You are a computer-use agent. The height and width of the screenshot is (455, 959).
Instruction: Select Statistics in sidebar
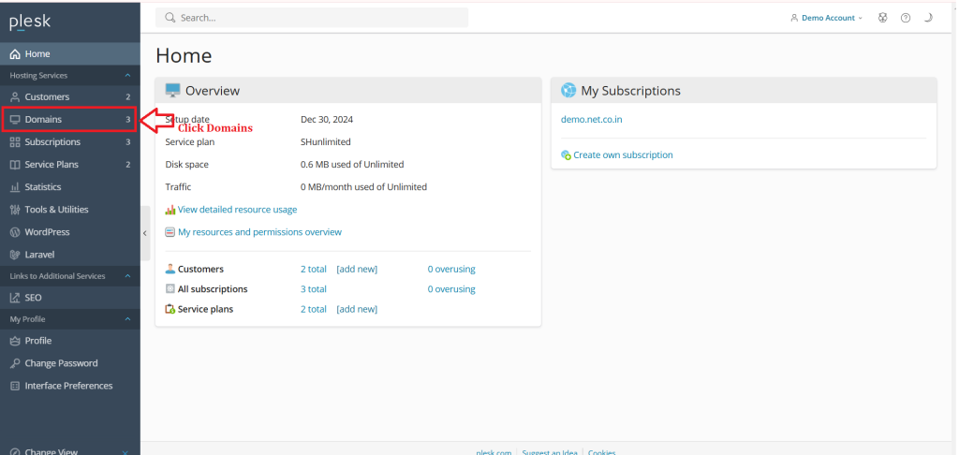(69, 187)
